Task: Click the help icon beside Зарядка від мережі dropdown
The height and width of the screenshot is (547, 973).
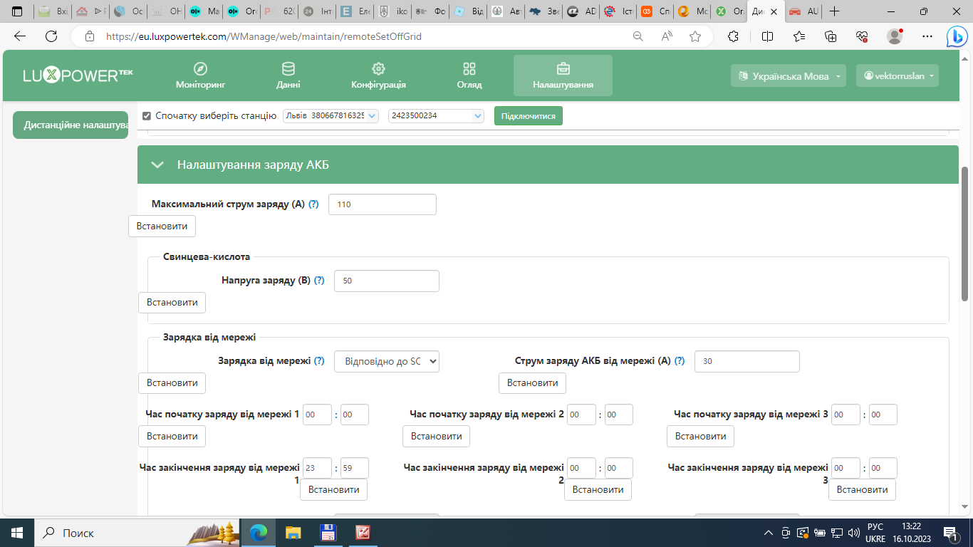Action: click(319, 361)
